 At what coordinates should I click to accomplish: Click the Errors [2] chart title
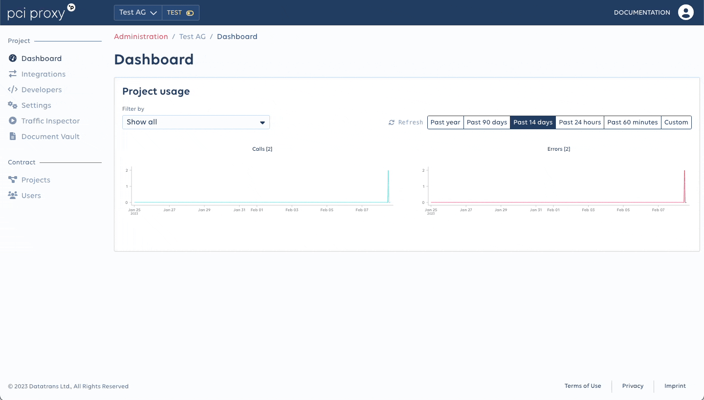tap(559, 149)
